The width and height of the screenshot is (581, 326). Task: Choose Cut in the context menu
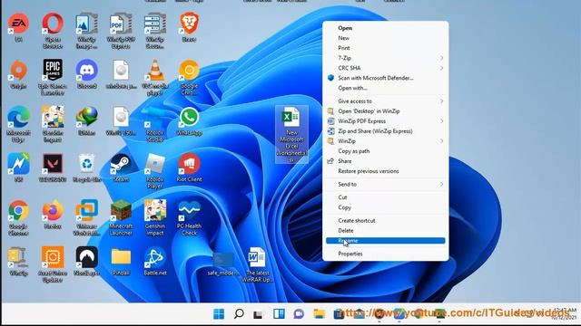pyautogui.click(x=385, y=197)
